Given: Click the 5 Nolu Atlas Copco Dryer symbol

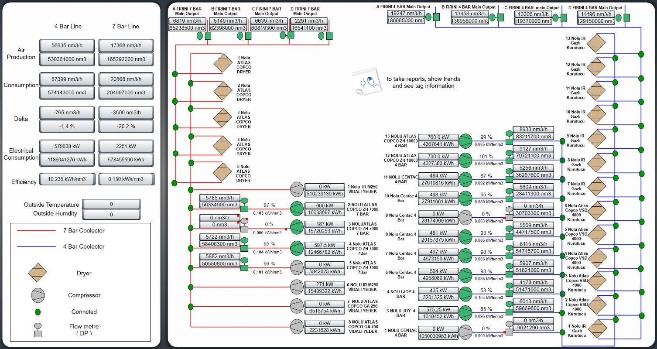Looking at the screenshot, I should 223,171.
